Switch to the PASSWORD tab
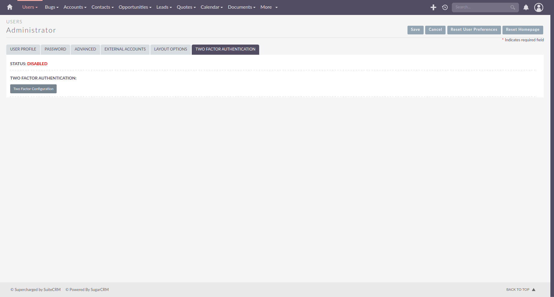The image size is (554, 297). point(55,49)
